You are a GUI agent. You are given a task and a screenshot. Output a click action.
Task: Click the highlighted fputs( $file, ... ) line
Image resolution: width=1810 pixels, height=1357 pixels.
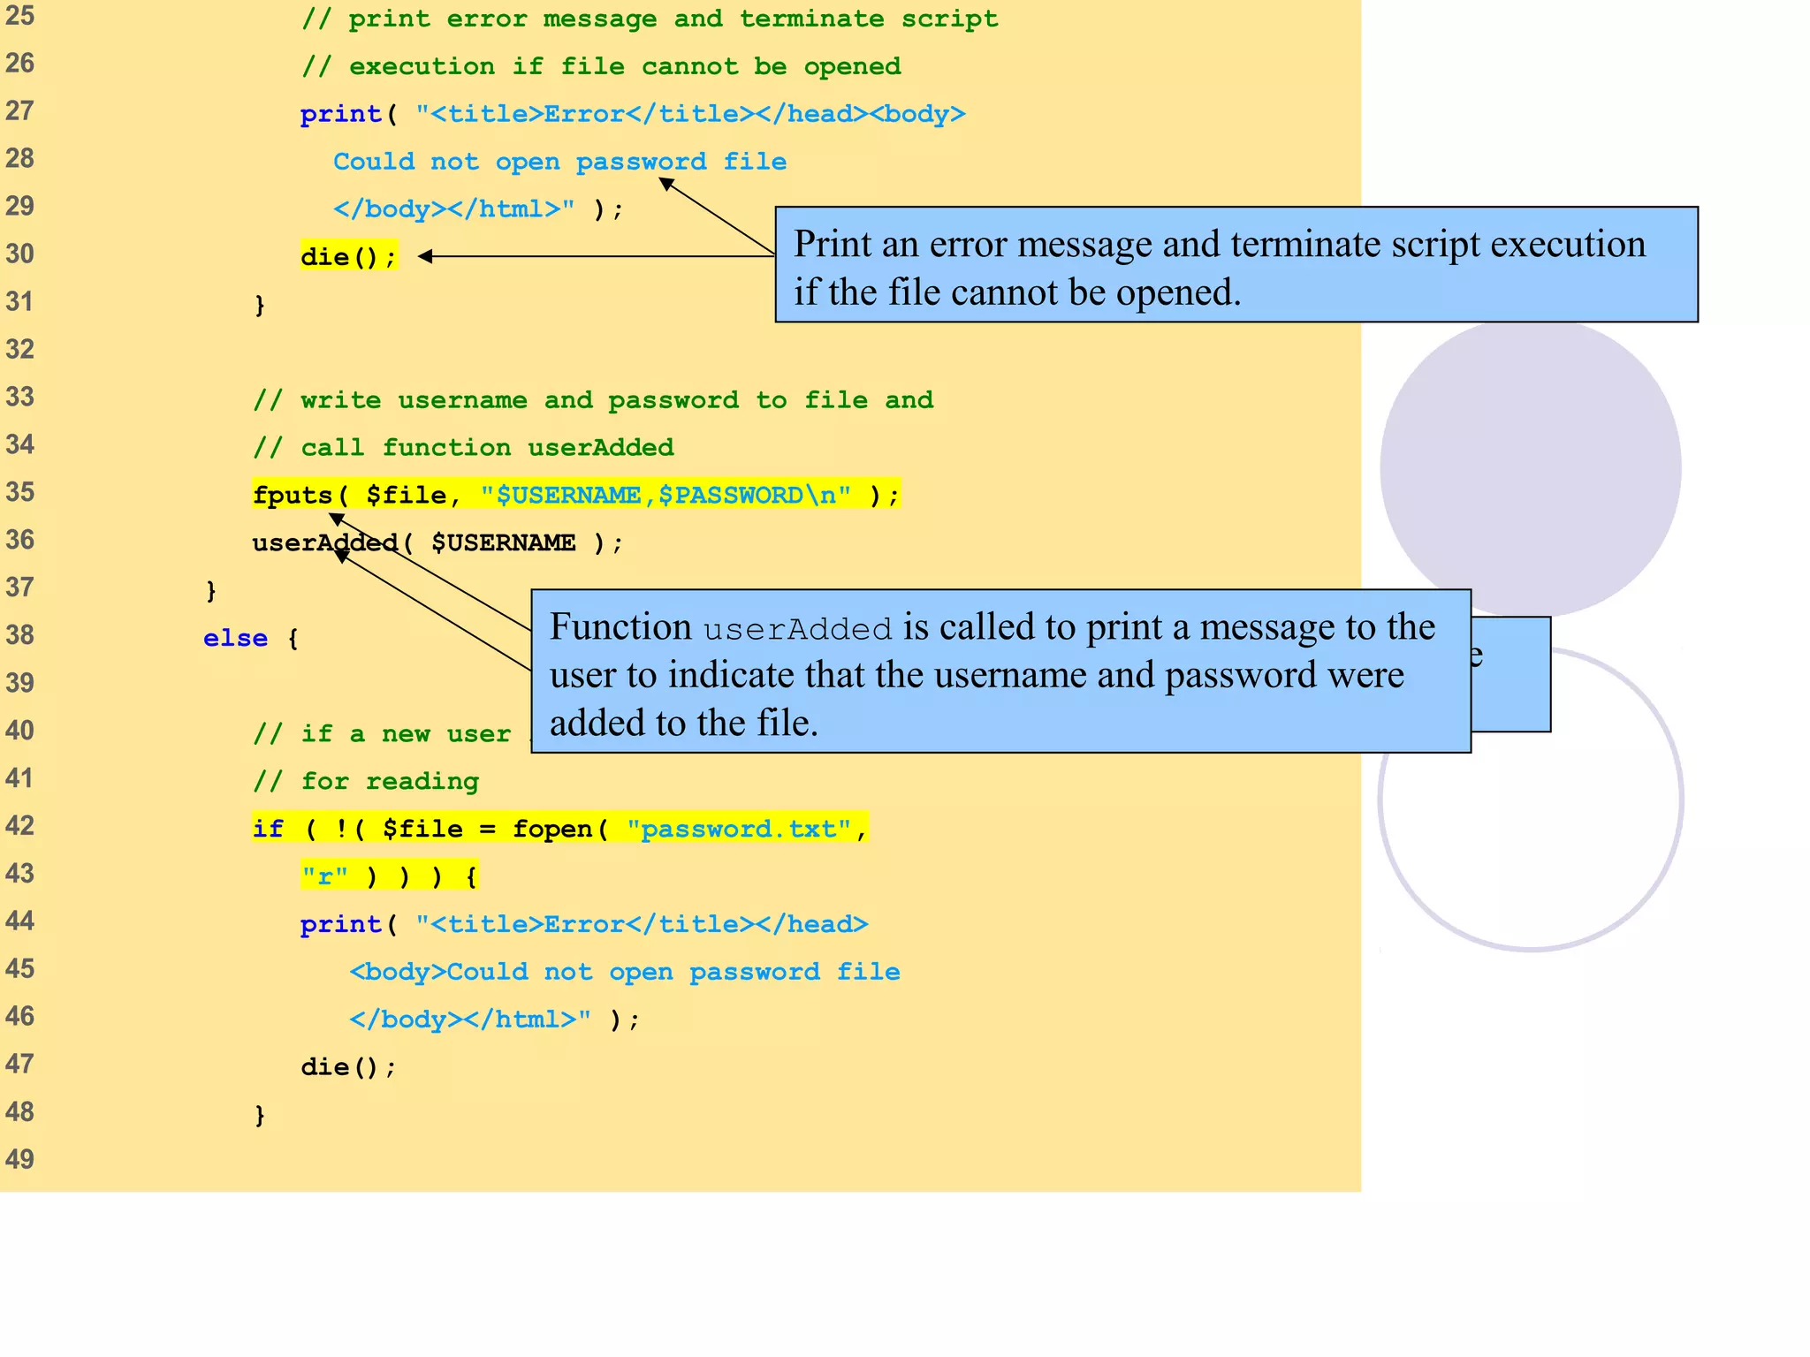[576, 495]
